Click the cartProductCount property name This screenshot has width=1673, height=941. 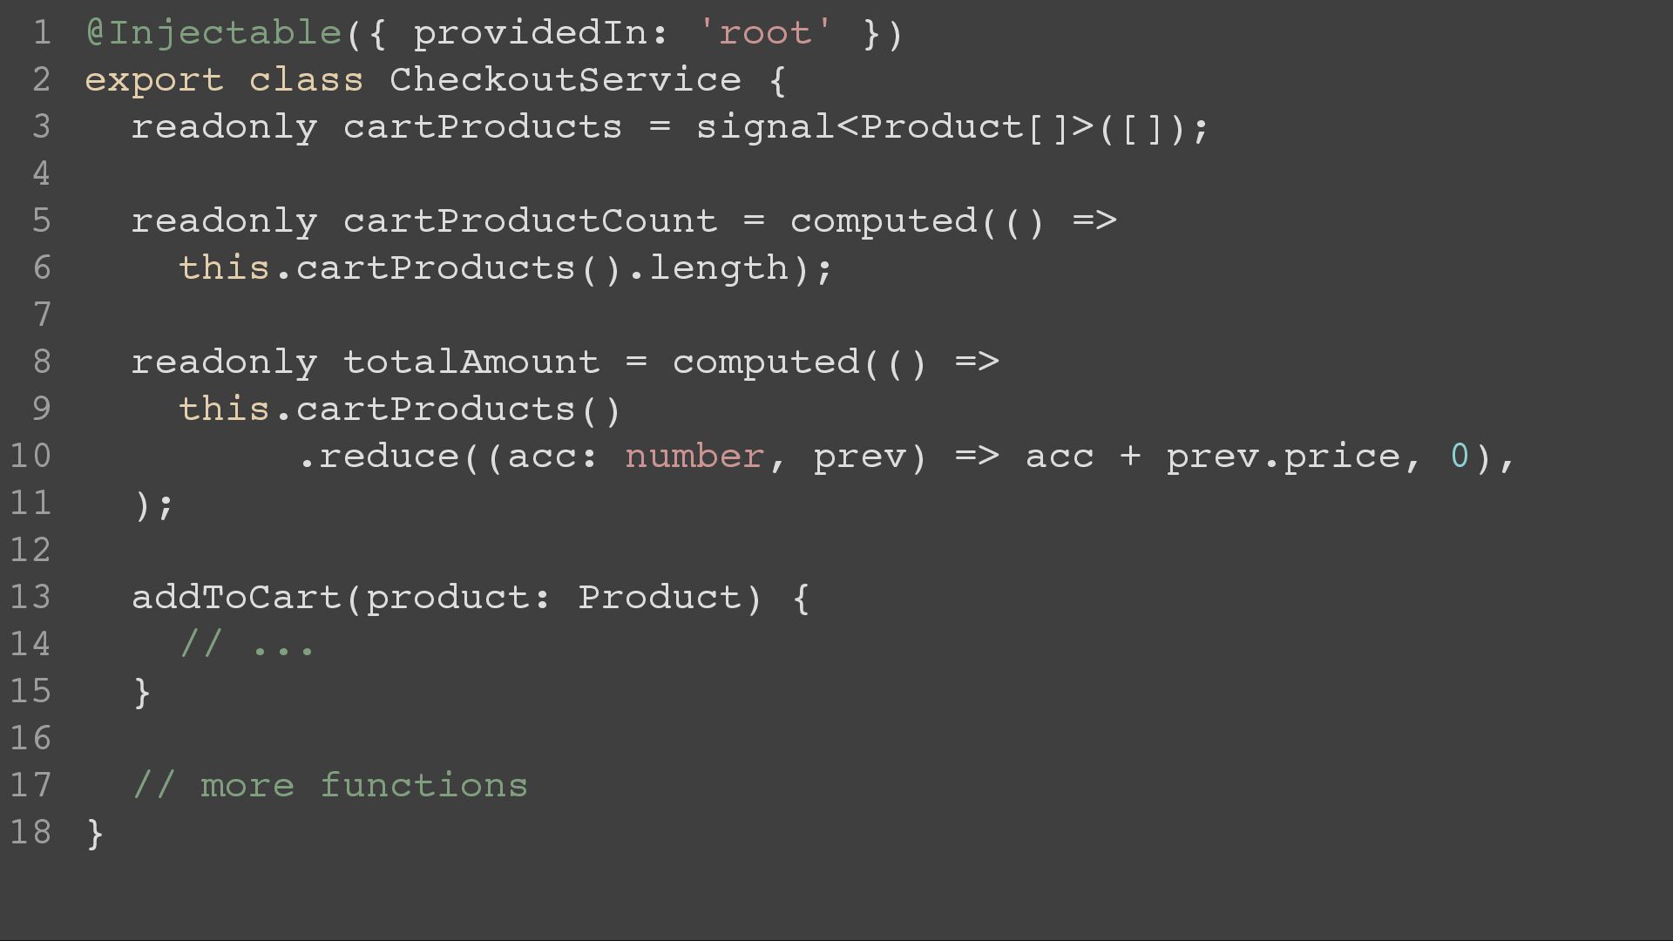[530, 221]
